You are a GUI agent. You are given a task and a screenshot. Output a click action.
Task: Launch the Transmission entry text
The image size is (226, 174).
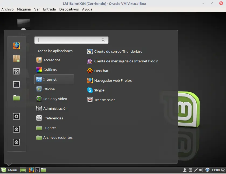pyautogui.click(x=105, y=100)
